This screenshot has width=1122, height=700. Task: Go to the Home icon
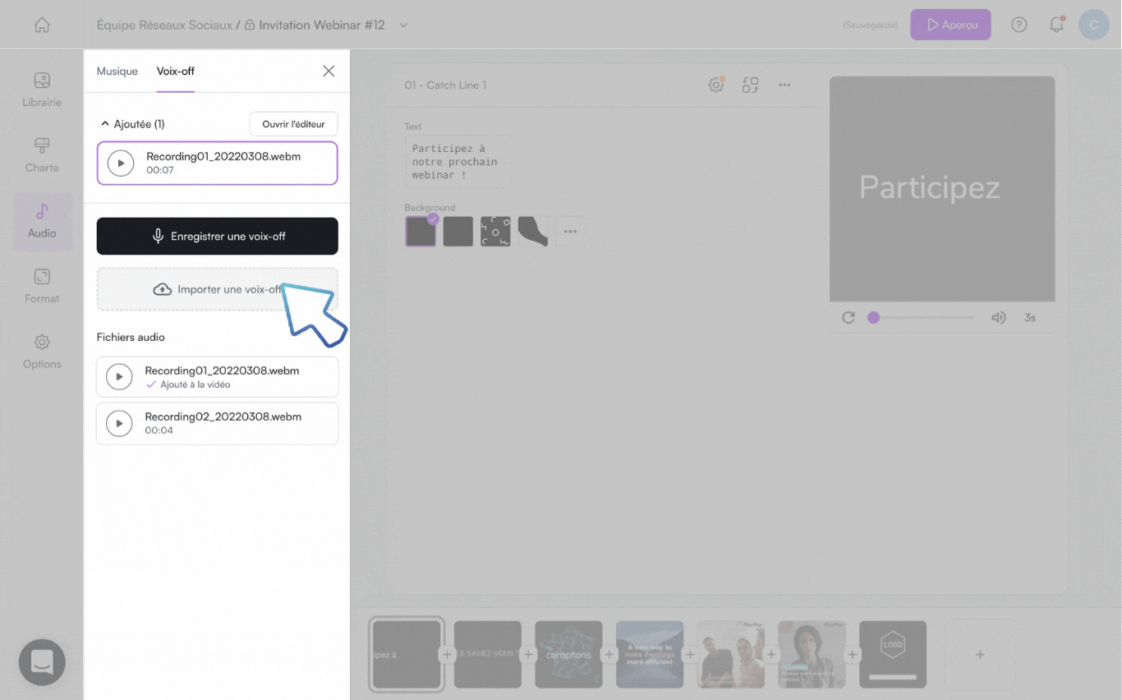point(42,25)
